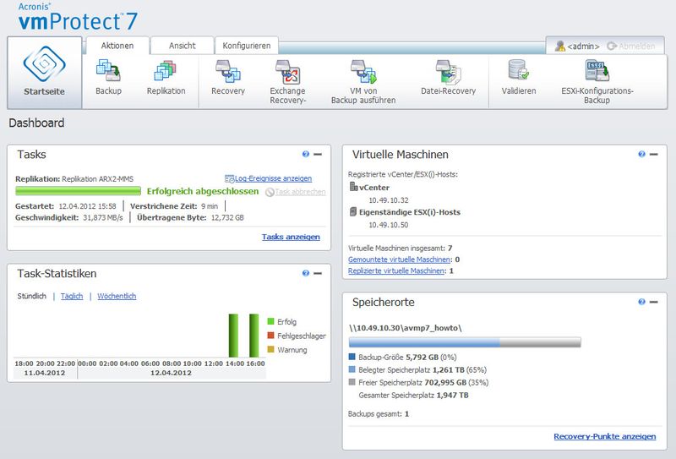Open help for Tasks panel
676x459 pixels.
[x=306, y=154]
